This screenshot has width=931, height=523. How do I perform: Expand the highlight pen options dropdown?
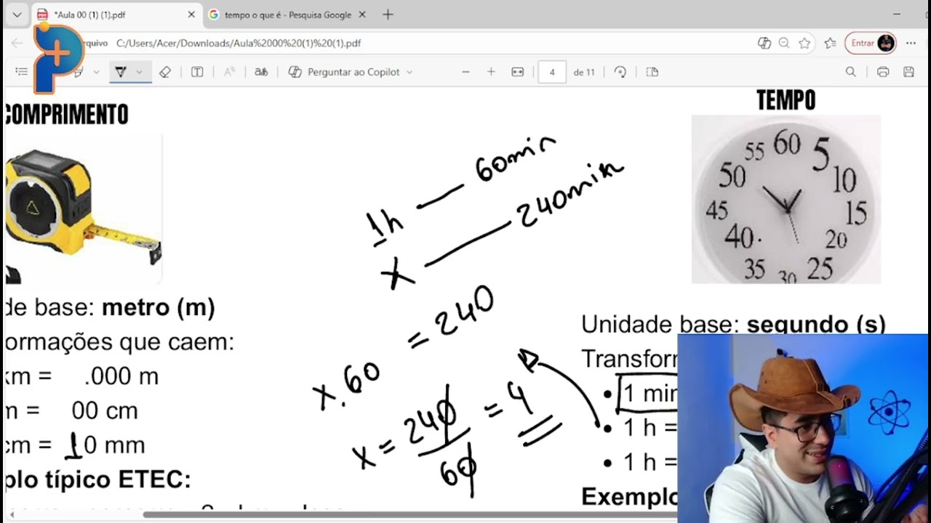click(x=96, y=72)
